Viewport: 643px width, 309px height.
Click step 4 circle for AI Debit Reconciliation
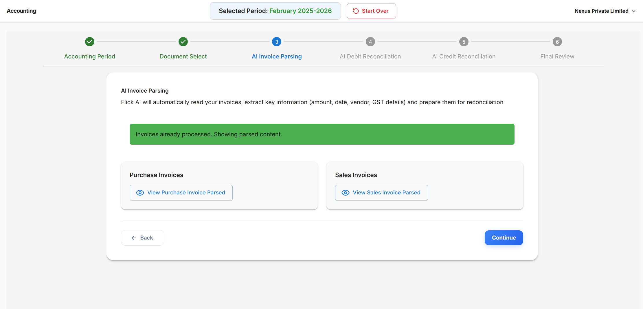370,42
